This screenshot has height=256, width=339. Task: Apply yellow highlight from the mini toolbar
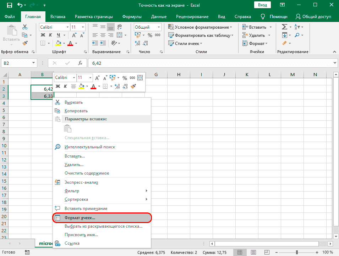81,86
